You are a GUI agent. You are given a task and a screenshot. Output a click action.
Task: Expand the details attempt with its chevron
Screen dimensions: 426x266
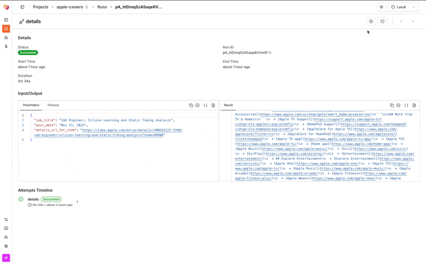click(x=77, y=202)
